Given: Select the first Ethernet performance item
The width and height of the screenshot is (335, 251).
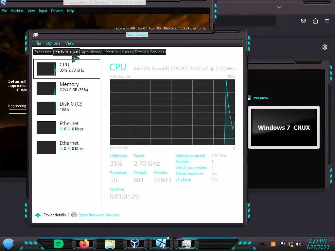Looking at the screenshot, I should 67,128.
